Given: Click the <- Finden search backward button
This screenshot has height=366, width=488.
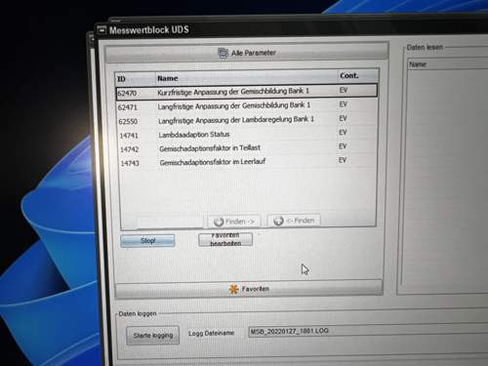Looking at the screenshot, I should [294, 221].
